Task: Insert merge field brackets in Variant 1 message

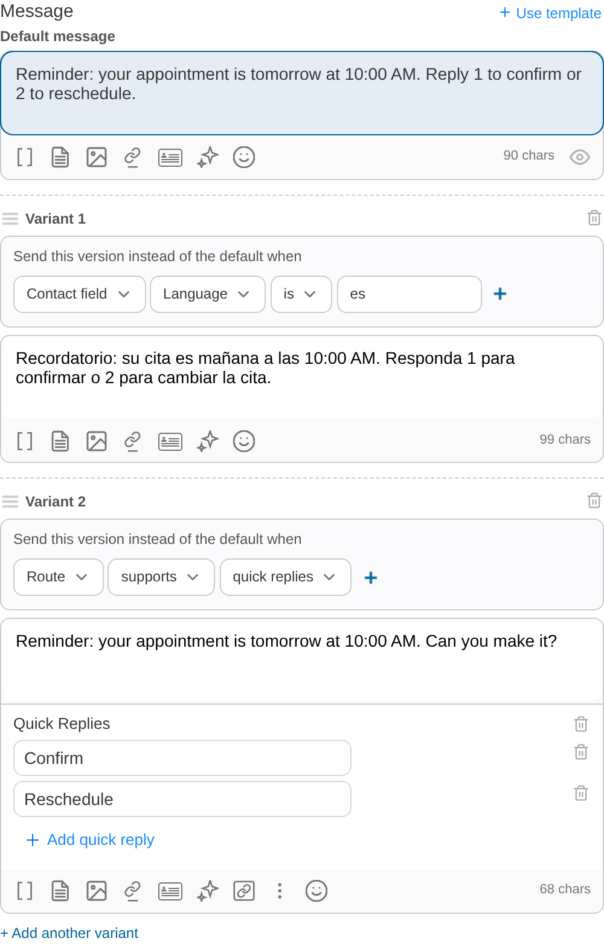Action: coord(25,441)
